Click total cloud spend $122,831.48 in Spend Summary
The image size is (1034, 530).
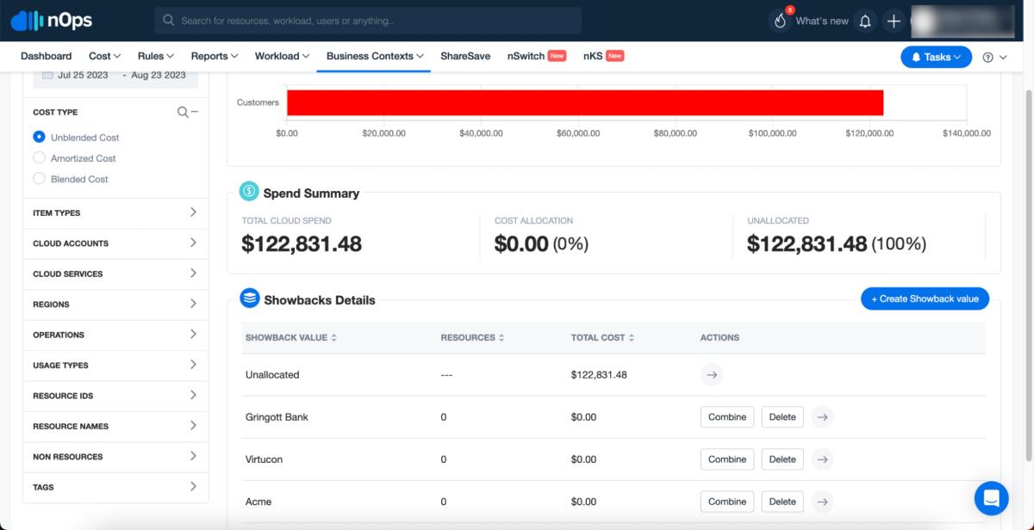pos(302,244)
